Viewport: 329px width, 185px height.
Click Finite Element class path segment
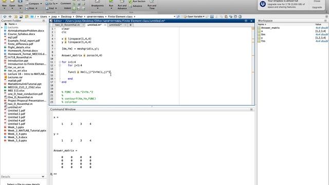click(x=120, y=16)
